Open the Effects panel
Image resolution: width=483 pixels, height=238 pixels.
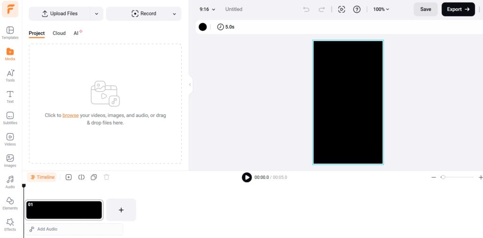tap(10, 224)
